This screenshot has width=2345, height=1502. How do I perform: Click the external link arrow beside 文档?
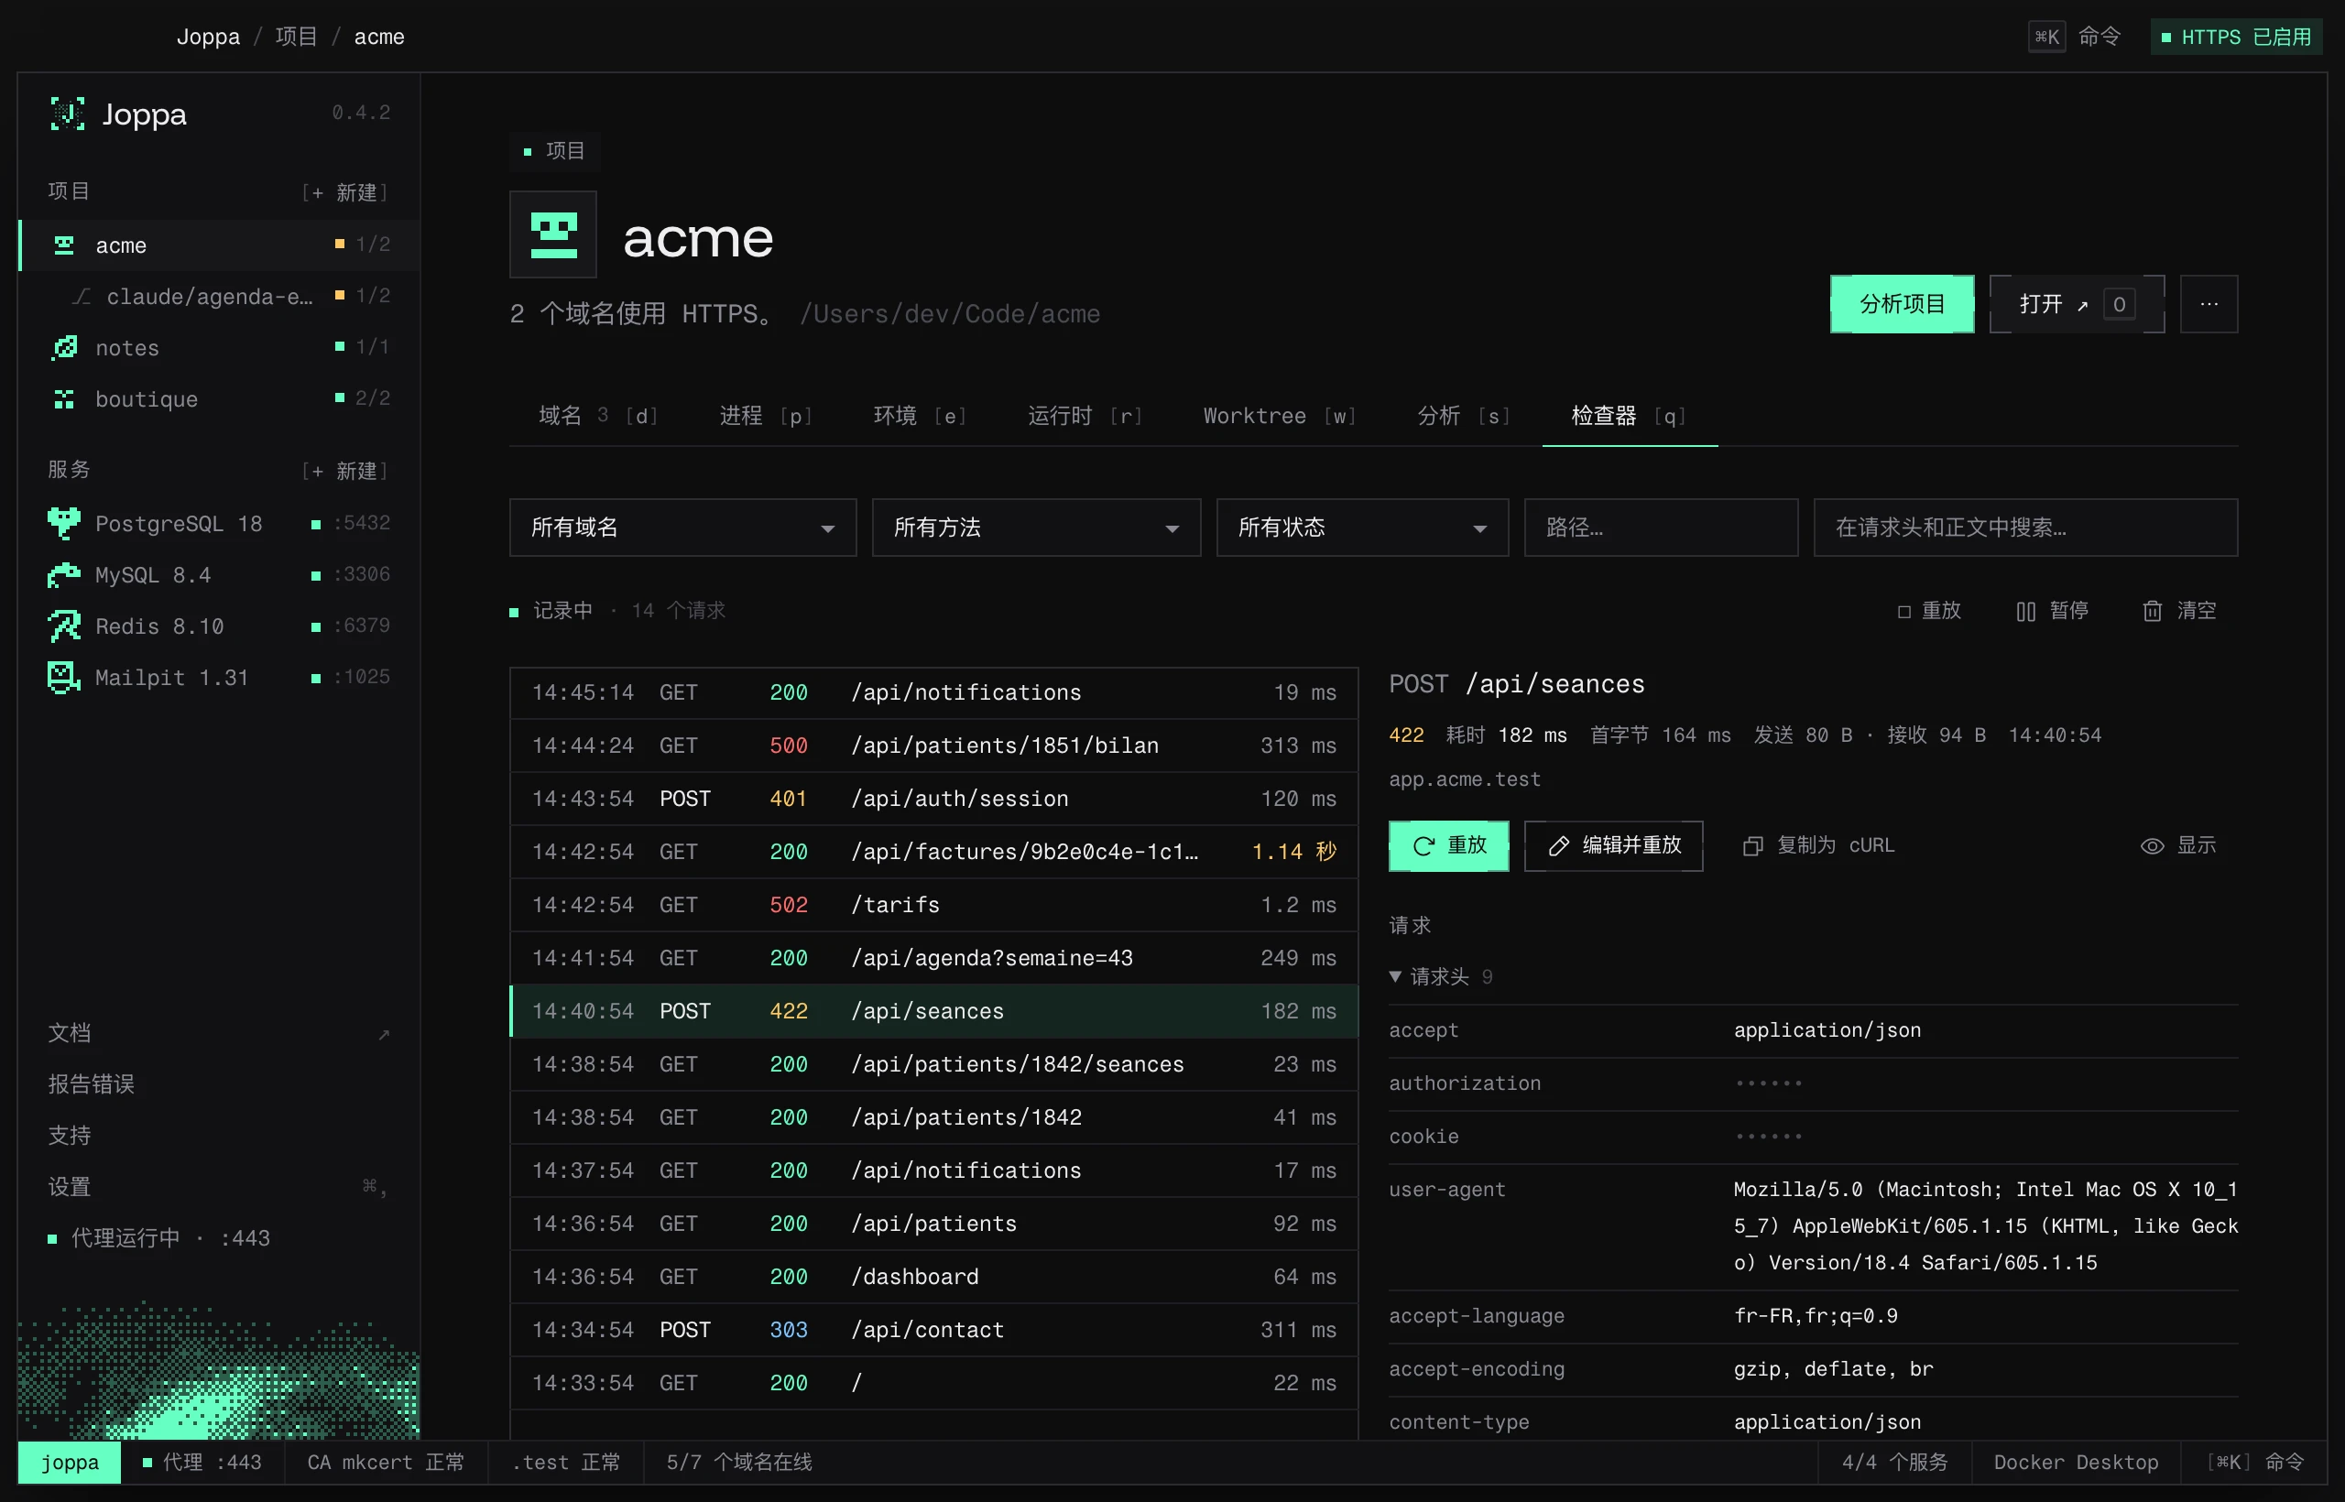(384, 1034)
